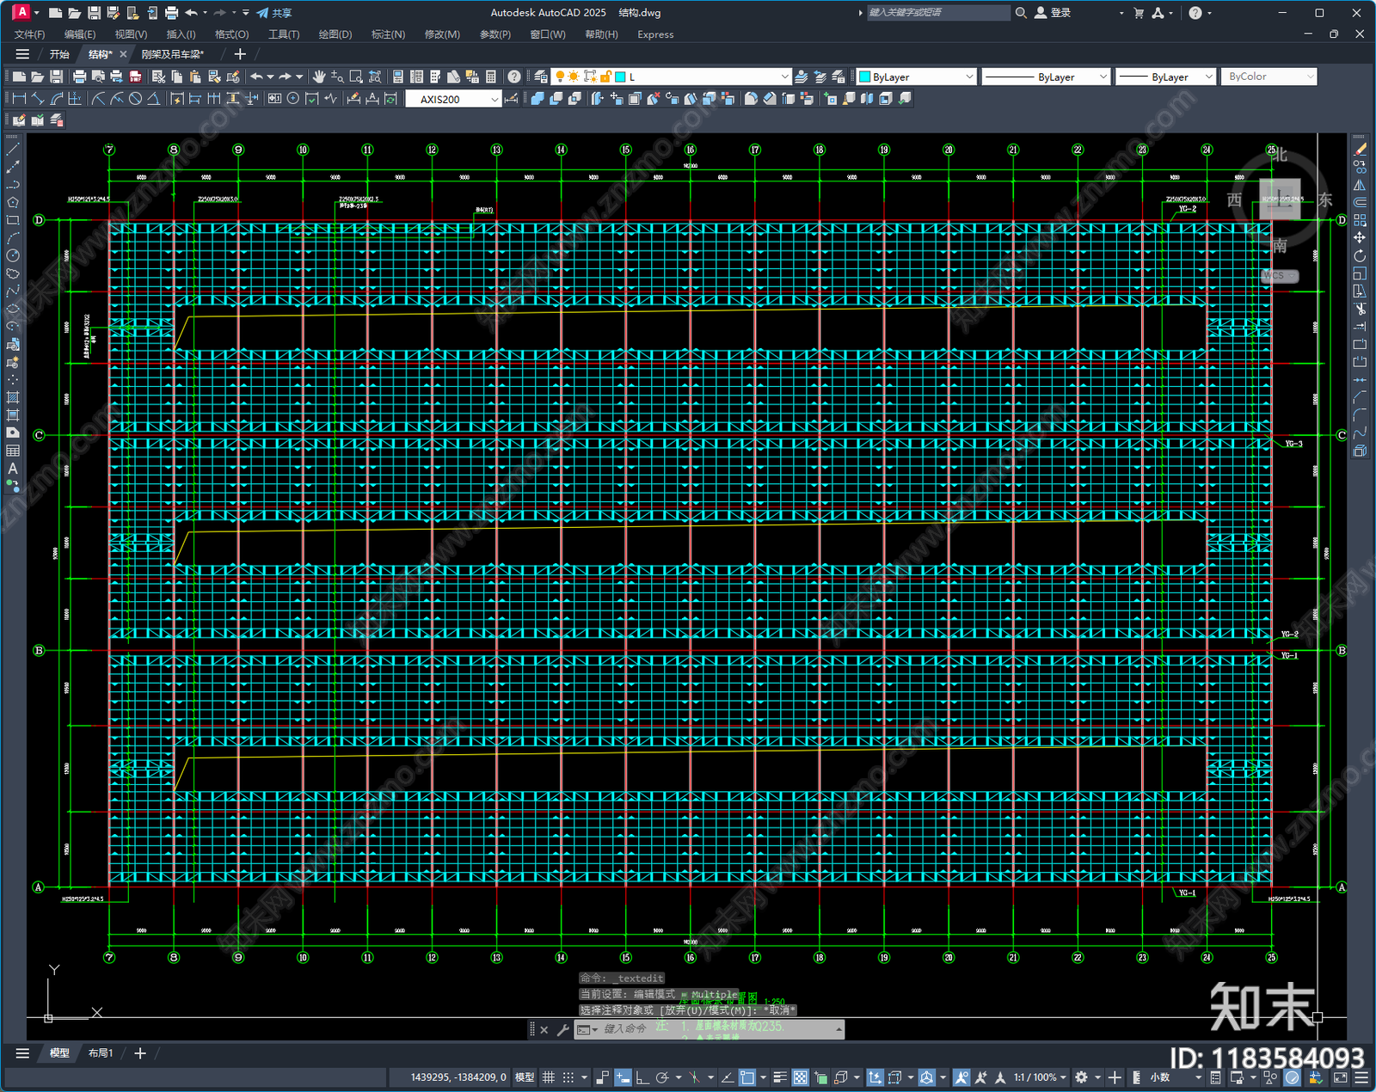The height and width of the screenshot is (1092, 1376).
Task: Click the Erase tool in right toolbar
Action: coord(1360,150)
